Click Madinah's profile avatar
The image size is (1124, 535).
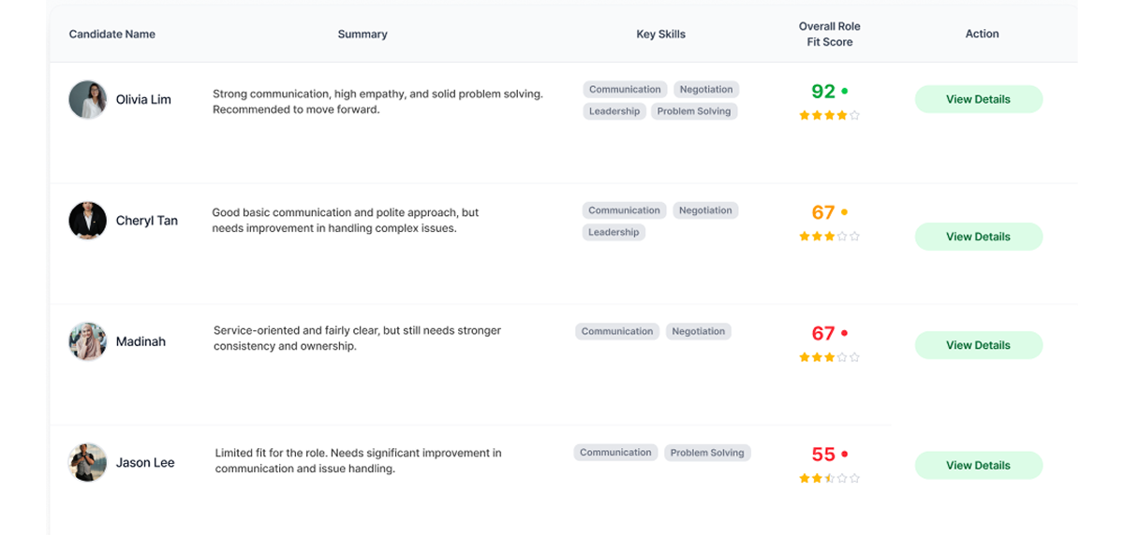click(88, 341)
